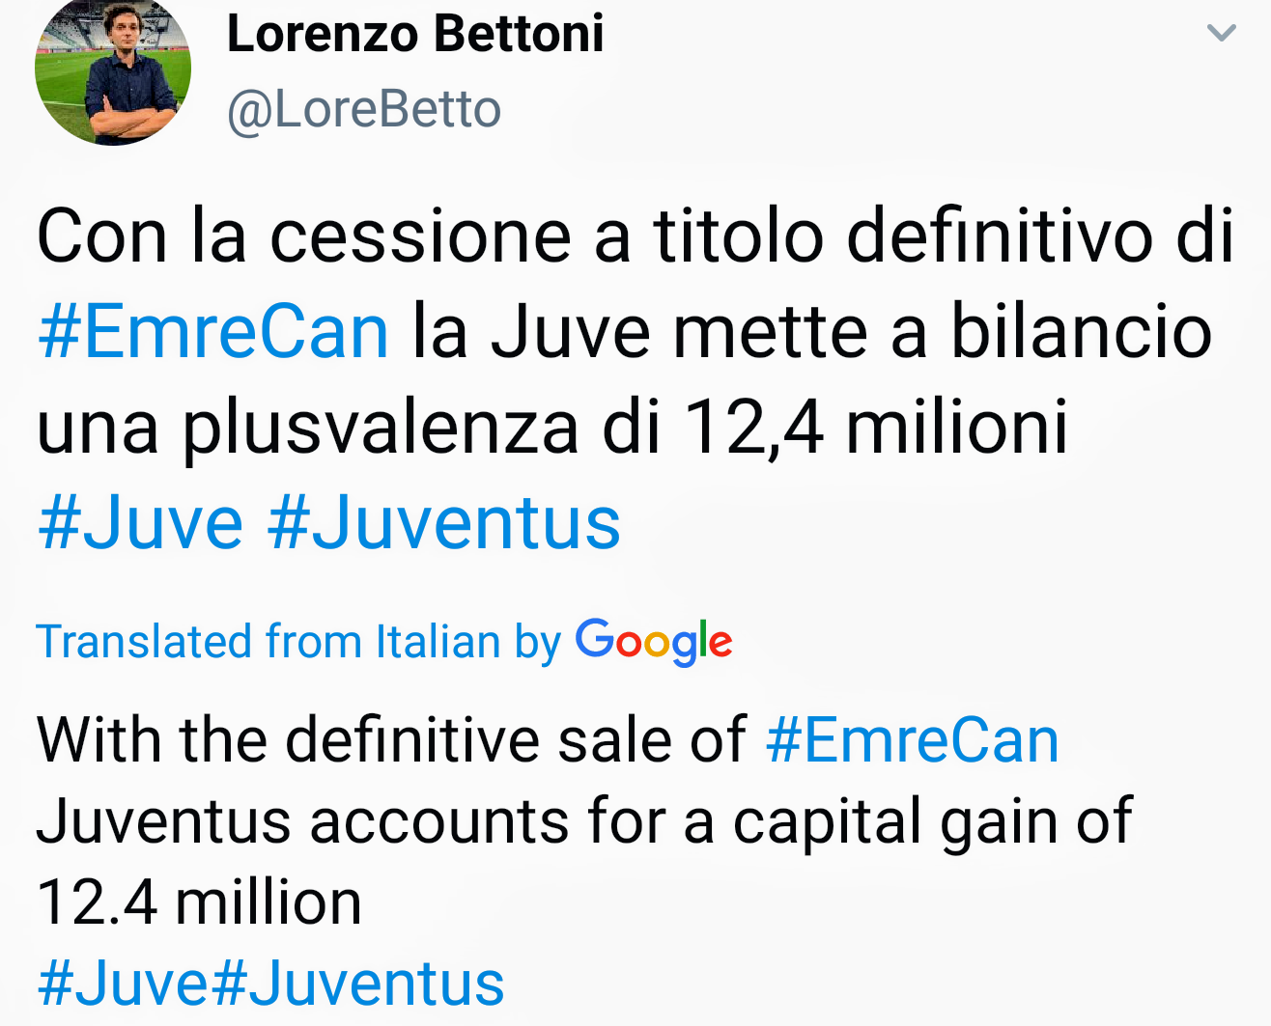Click the 'Translated from Italian by' label

coord(298,642)
